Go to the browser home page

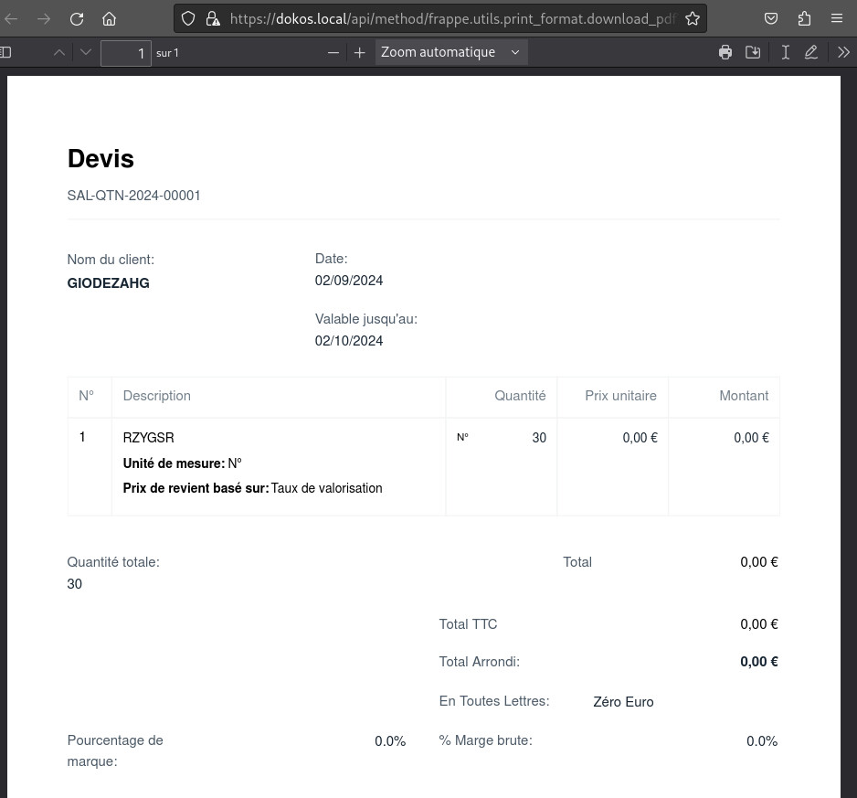point(110,19)
